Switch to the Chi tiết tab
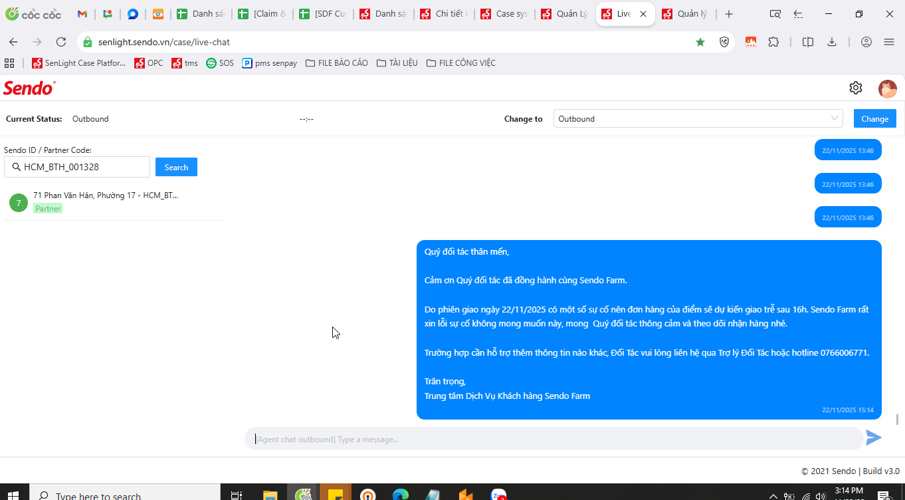 [x=444, y=14]
